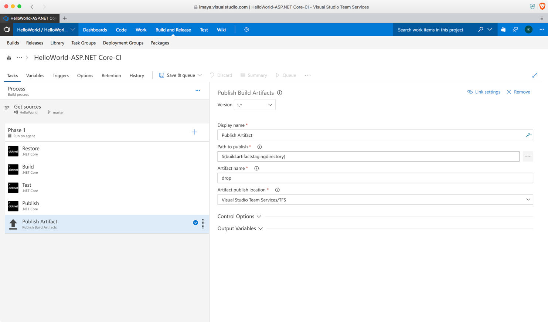
Task: Expand Control Options section
Action: [239, 216]
